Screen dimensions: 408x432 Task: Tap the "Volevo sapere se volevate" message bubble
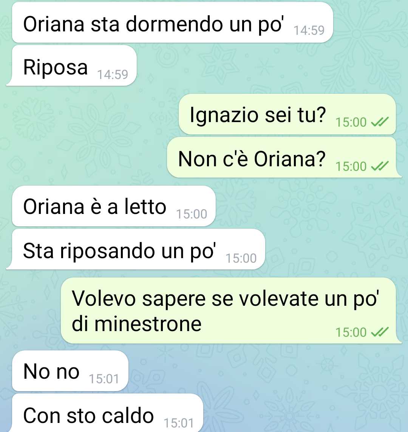pyautogui.click(x=231, y=311)
